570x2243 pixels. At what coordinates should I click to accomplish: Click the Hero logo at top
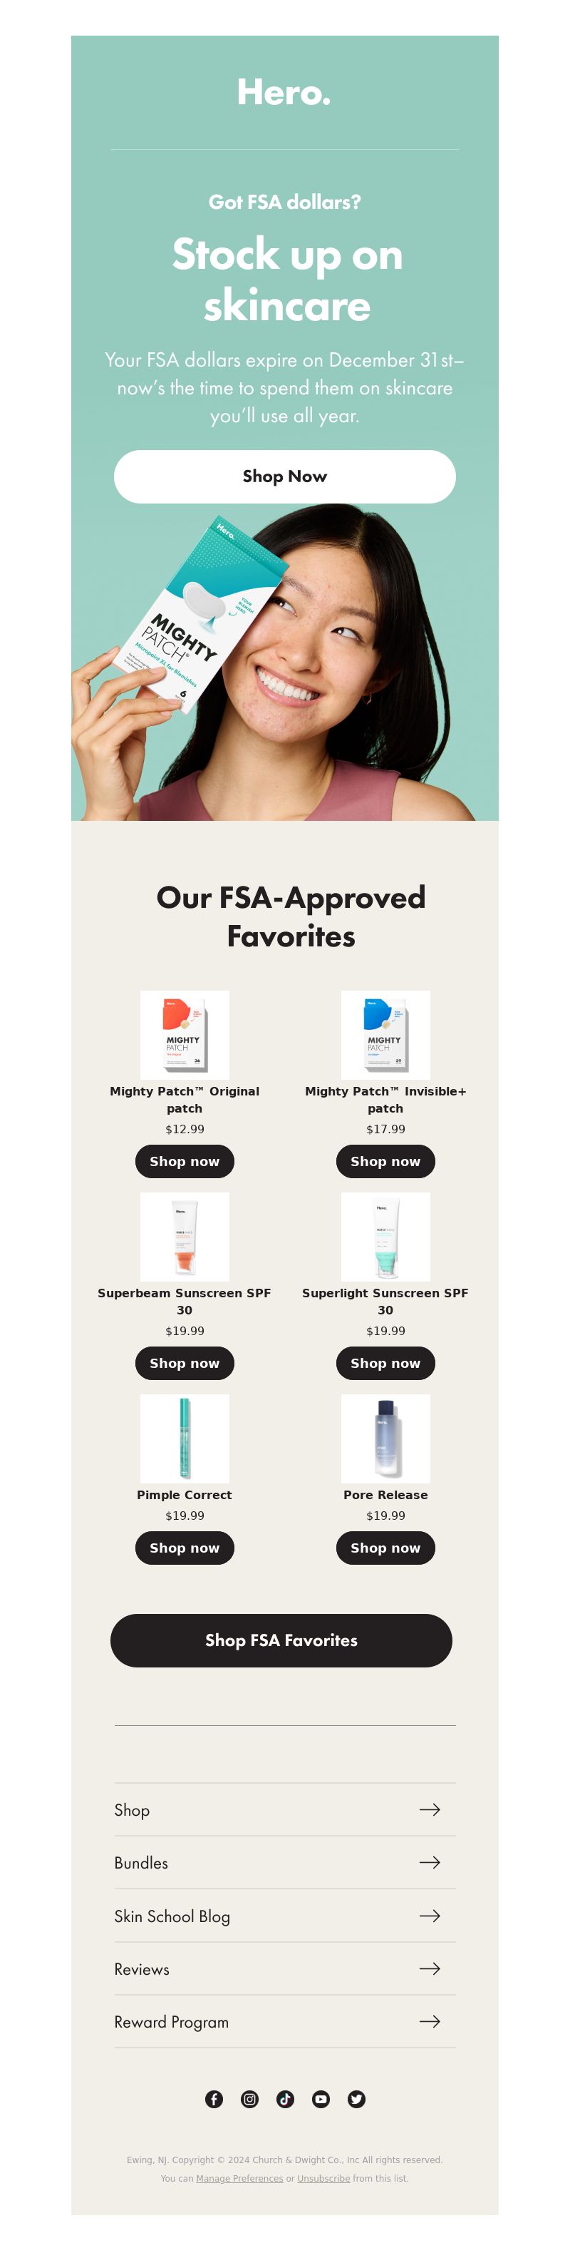coord(284,92)
